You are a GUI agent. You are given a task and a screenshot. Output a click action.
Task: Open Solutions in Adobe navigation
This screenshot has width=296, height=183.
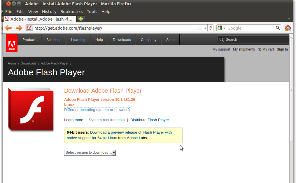54,40
